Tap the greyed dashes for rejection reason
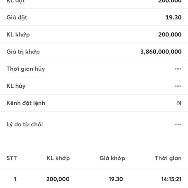The width and height of the screenshot is (188, 188). [178, 124]
